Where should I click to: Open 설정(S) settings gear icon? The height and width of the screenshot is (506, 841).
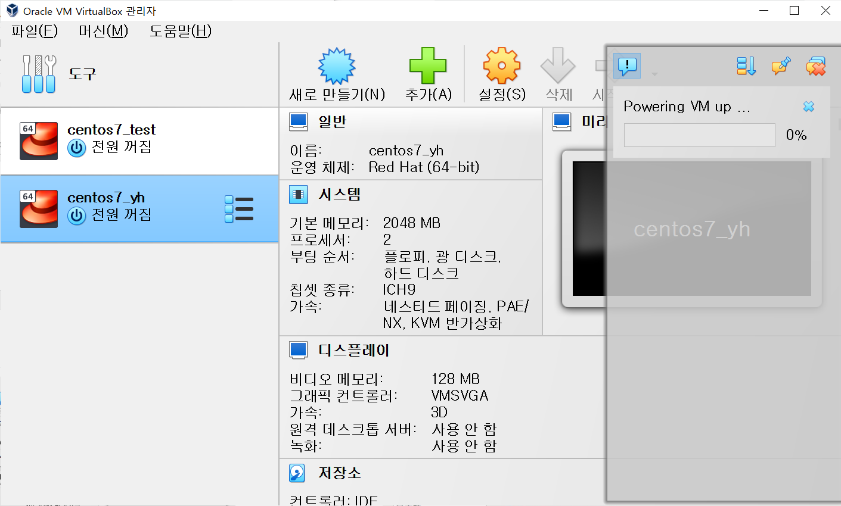(x=502, y=65)
